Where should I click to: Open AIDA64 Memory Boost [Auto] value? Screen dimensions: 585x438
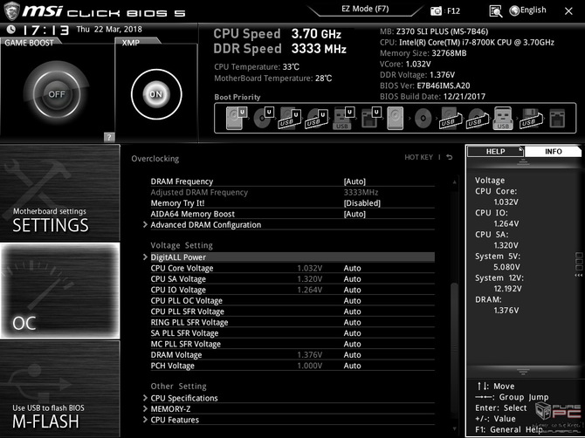pos(354,214)
